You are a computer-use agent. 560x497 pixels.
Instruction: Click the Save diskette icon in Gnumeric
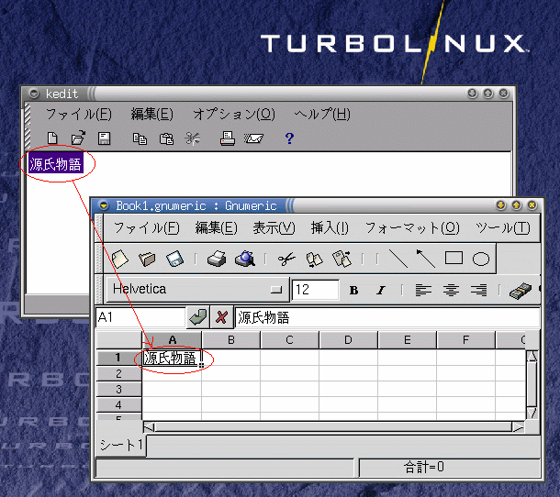tap(174, 259)
